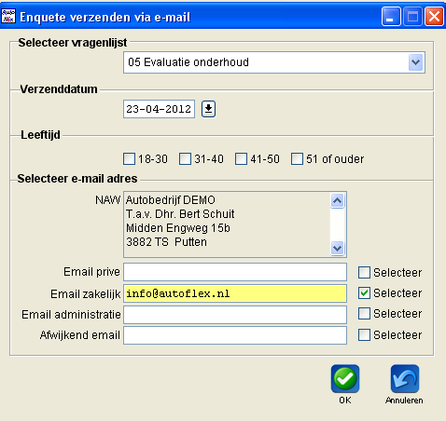Viewport: 446px width, 421px height.
Task: Check the 41-50 age option
Action: (x=241, y=158)
